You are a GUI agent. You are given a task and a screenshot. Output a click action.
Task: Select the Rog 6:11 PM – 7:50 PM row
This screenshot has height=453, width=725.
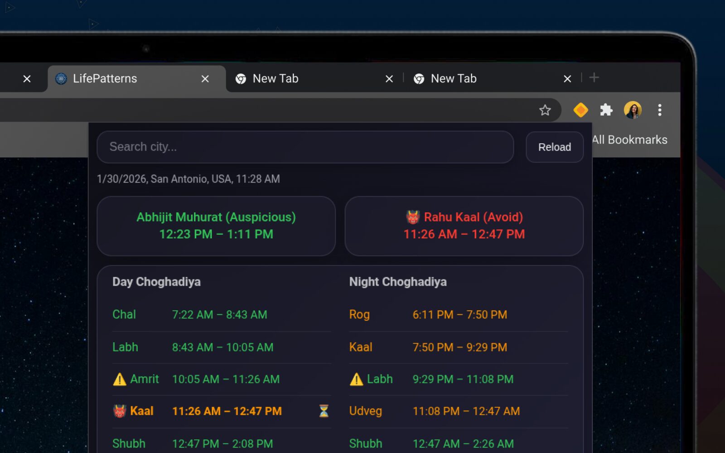[x=459, y=314]
